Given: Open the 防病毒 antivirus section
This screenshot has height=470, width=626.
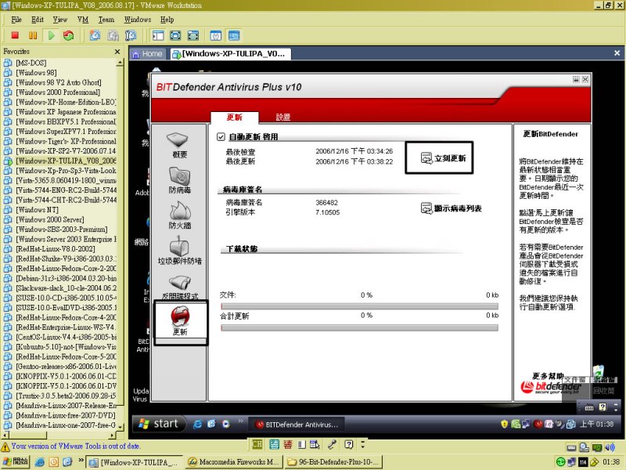Looking at the screenshot, I should click(180, 180).
